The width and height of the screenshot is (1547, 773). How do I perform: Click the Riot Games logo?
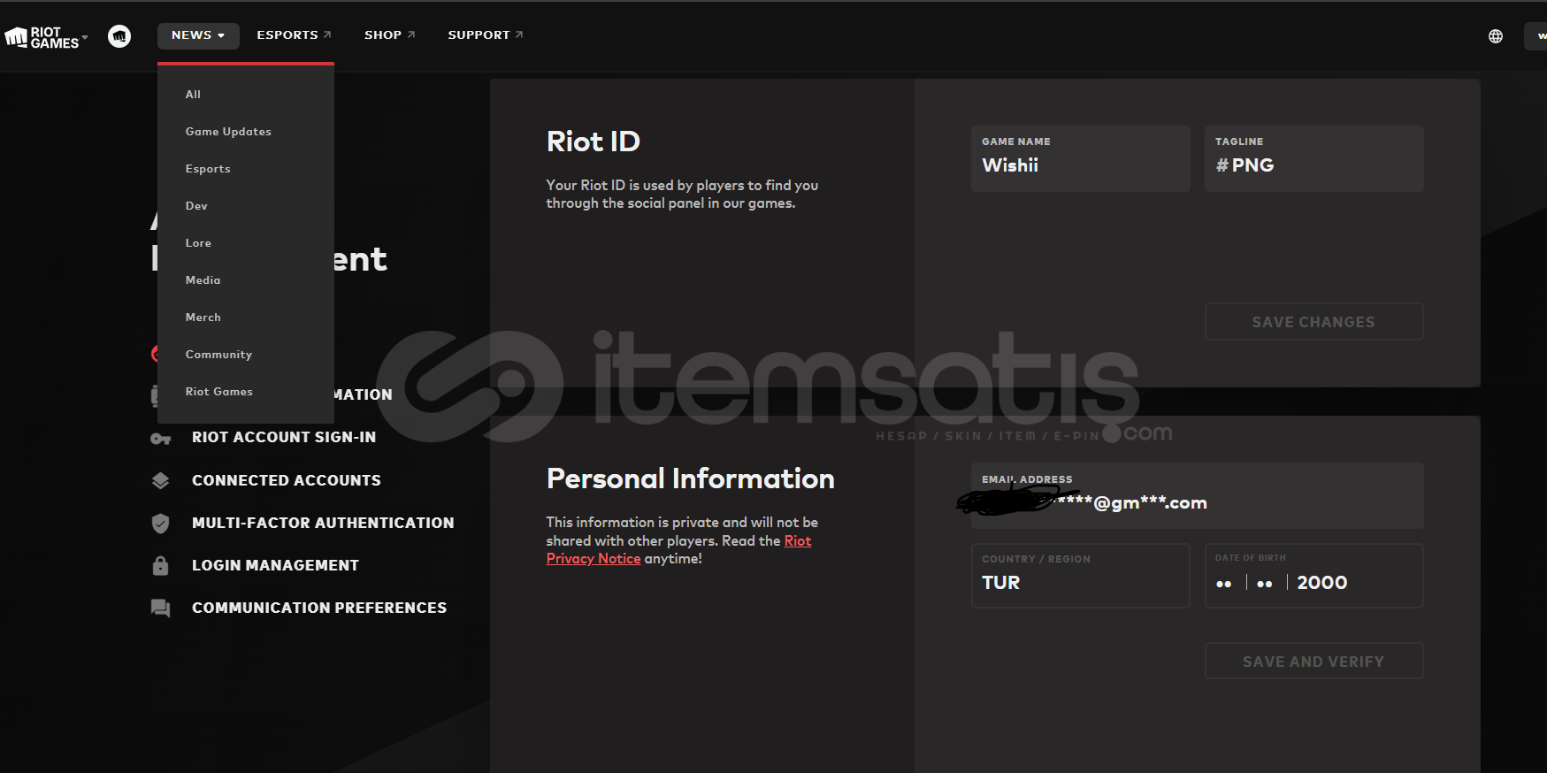coord(42,37)
